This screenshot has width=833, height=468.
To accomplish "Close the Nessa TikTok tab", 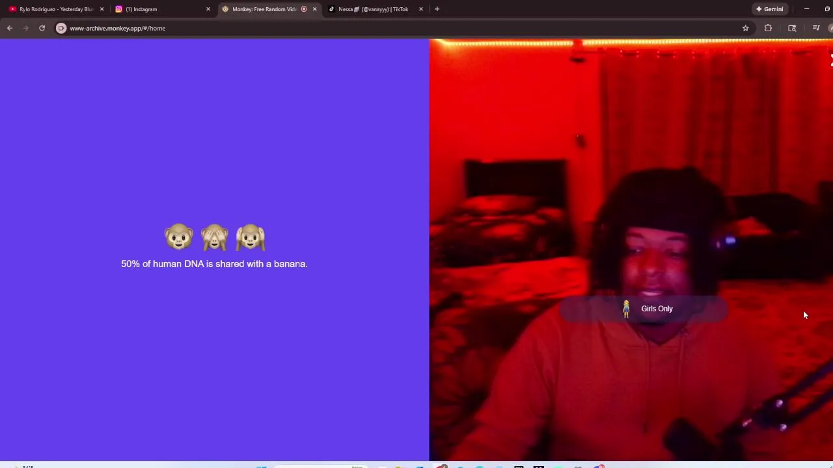I will (421, 9).
